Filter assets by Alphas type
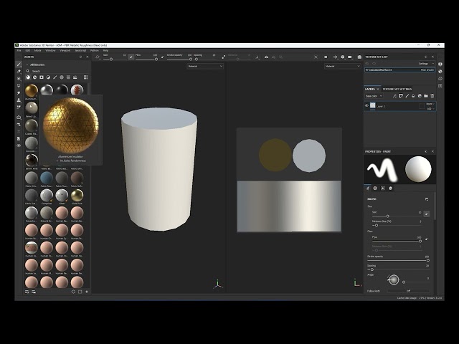The width and height of the screenshot is (459, 344). pyautogui.click(x=62, y=77)
